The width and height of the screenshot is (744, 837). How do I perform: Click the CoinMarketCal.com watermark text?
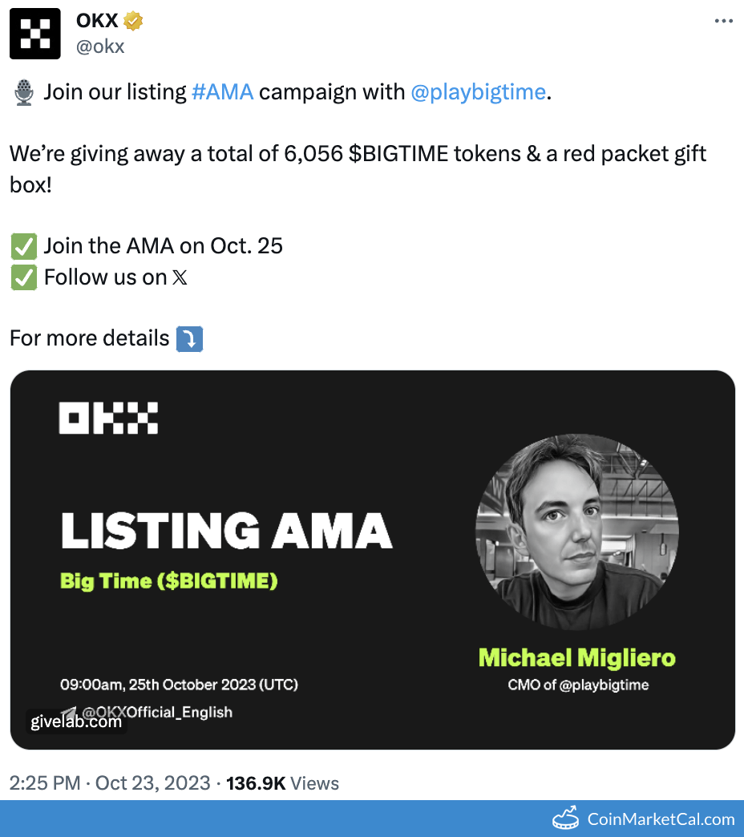(x=661, y=819)
